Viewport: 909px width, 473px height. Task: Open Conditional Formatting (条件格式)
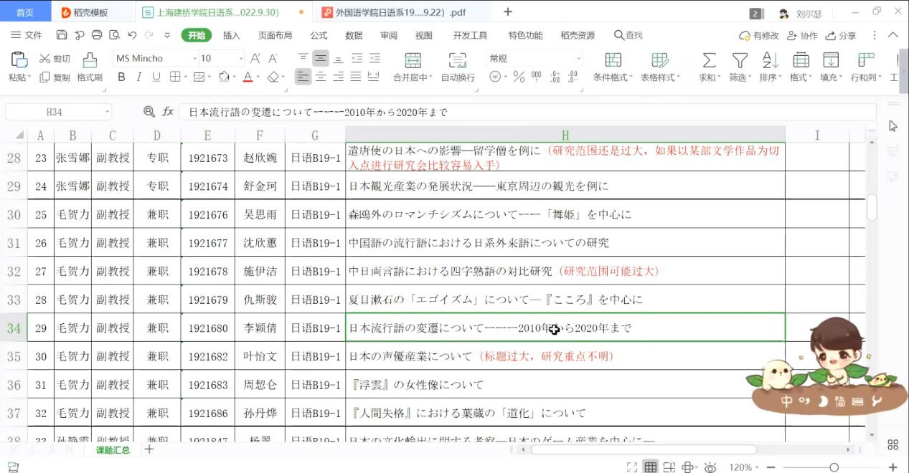coord(613,61)
